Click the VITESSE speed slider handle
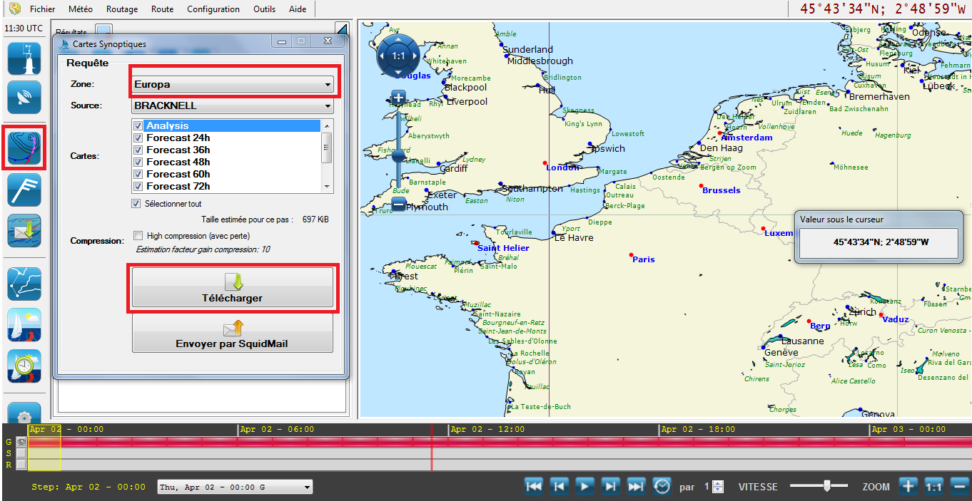 (826, 486)
